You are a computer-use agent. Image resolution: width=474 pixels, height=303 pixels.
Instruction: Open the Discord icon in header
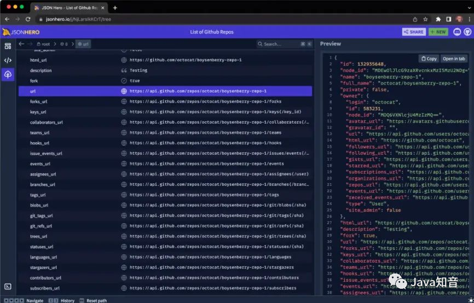(457, 32)
